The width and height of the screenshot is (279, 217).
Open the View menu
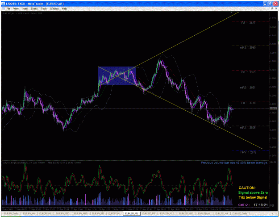coord(16,8)
